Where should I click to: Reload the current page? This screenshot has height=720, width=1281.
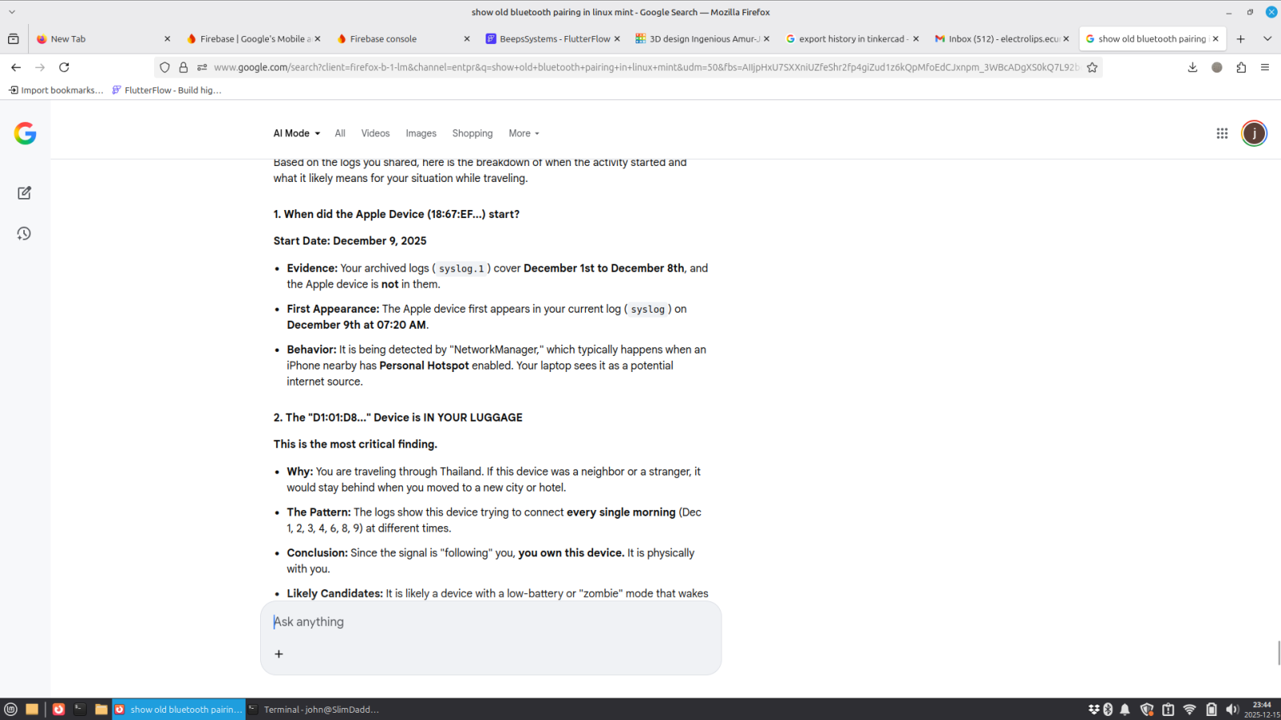point(64,67)
